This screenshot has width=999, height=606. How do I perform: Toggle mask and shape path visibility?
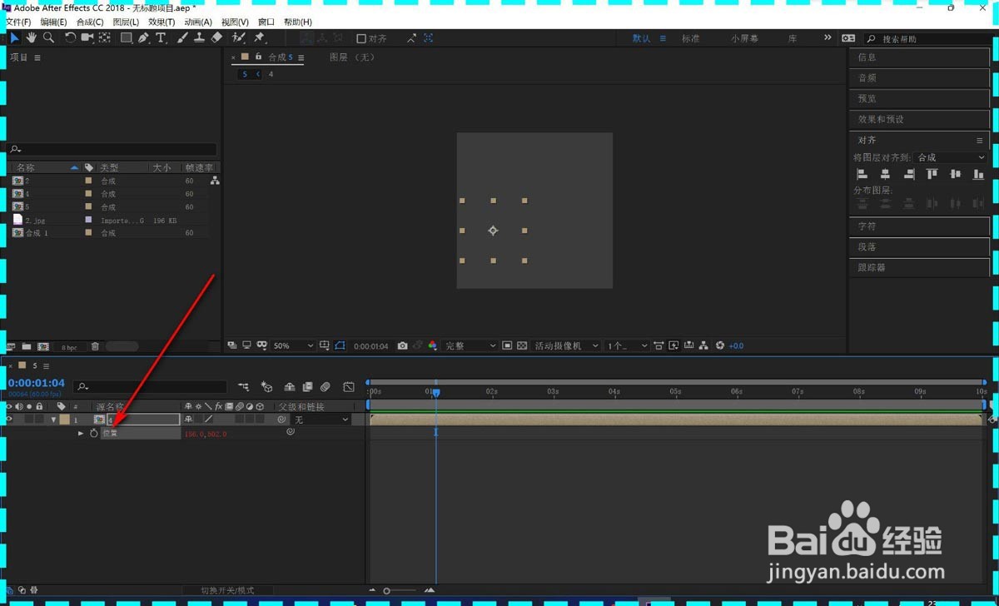339,345
